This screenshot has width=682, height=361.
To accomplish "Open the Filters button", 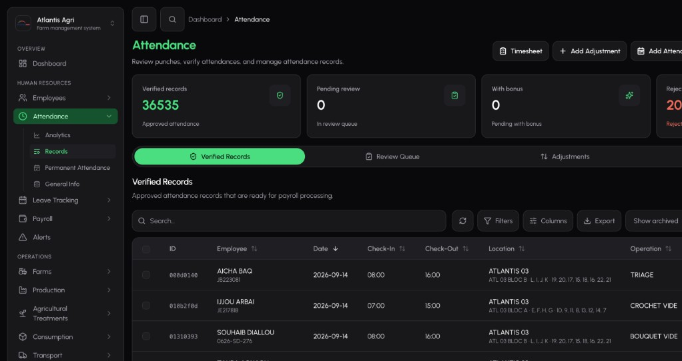I will coord(498,221).
